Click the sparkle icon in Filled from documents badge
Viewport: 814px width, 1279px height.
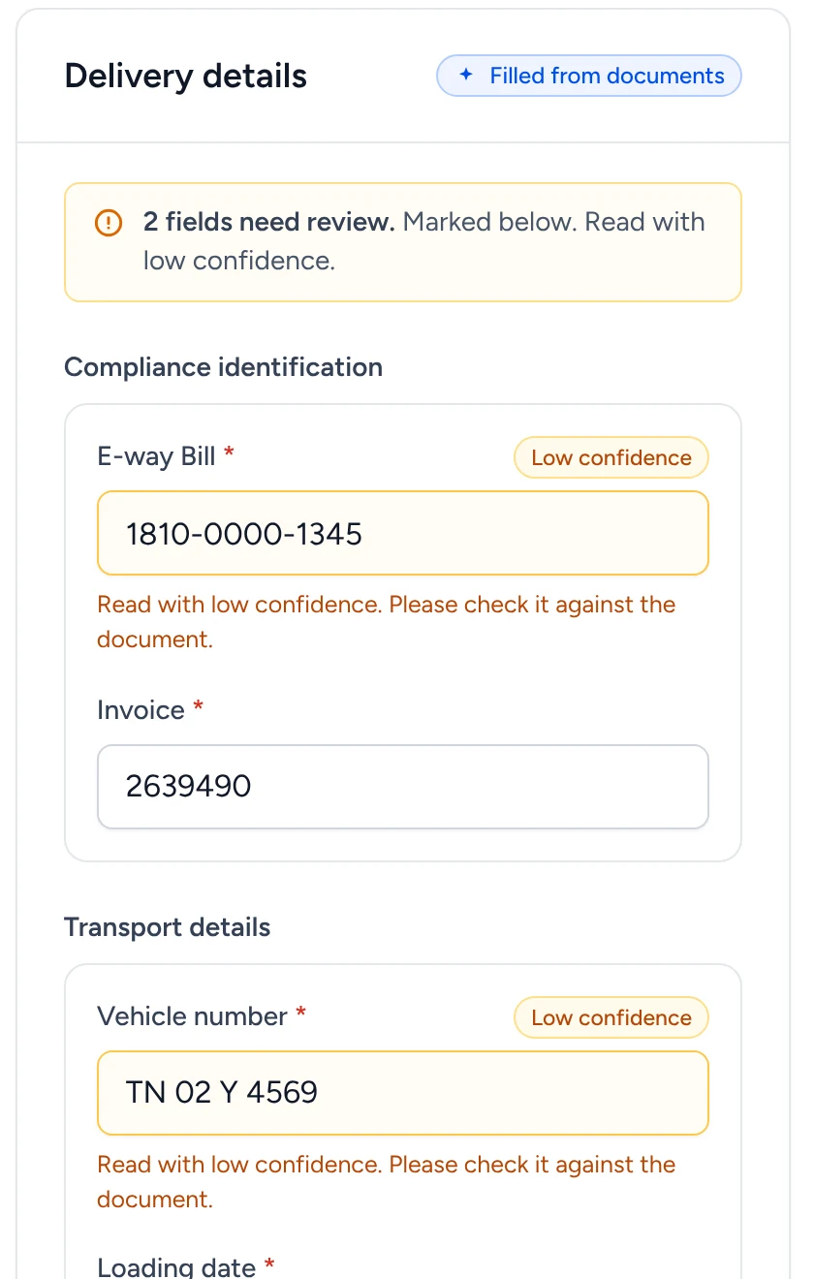tap(466, 76)
